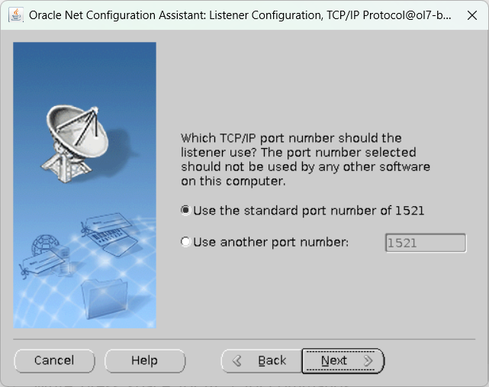This screenshot has width=489, height=387.
Task: Click the right chevron on the Next button
Action: 368,361
